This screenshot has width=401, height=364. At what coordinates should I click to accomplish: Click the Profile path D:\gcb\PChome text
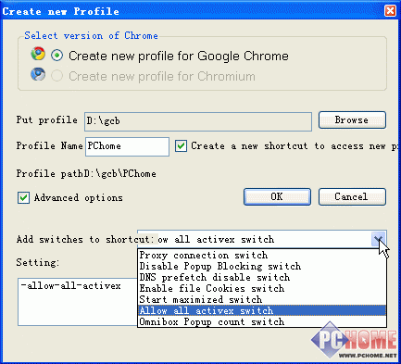click(x=86, y=174)
